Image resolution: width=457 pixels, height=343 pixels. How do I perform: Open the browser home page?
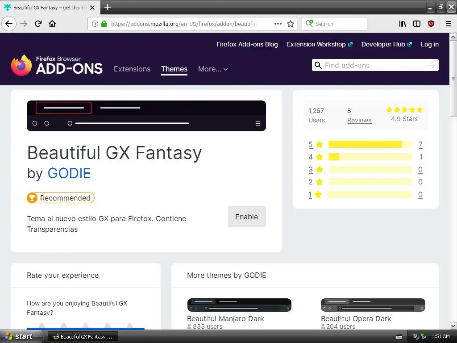pyautogui.click(x=52, y=24)
